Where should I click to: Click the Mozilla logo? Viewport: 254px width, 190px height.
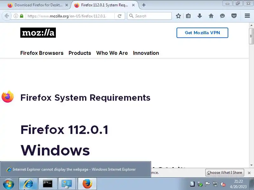tap(38, 33)
